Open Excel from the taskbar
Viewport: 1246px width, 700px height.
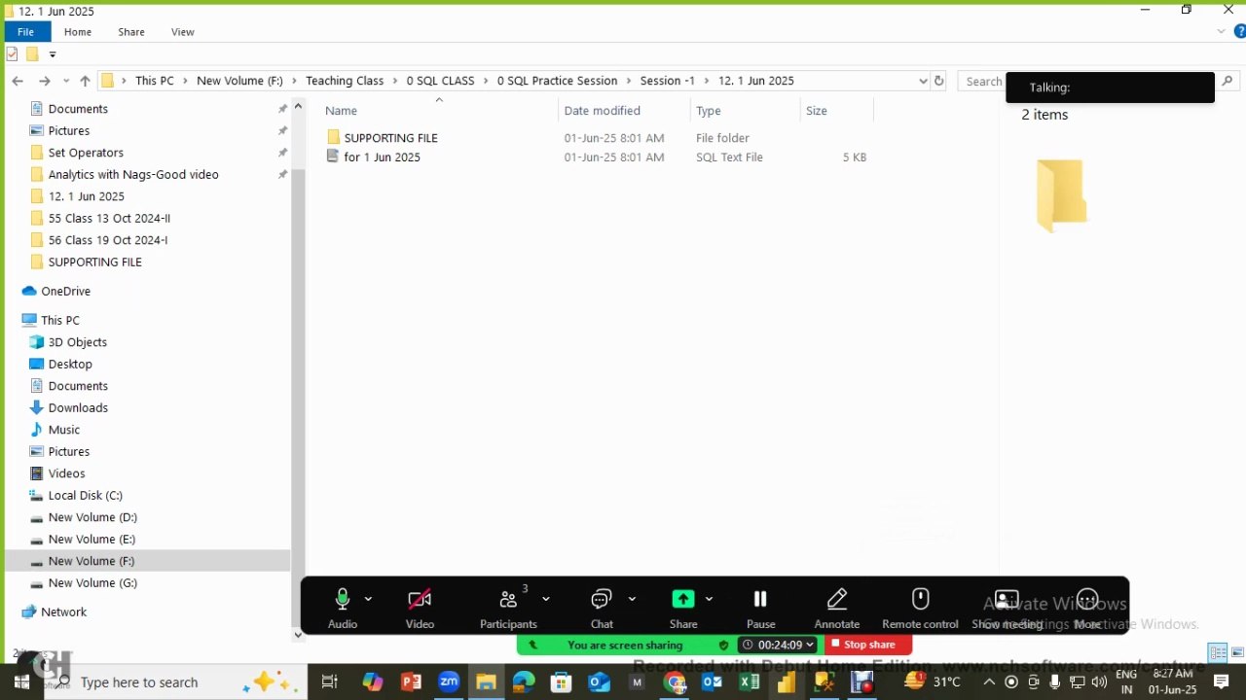[x=749, y=682]
